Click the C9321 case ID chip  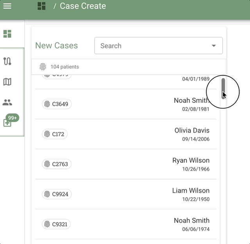56,224
